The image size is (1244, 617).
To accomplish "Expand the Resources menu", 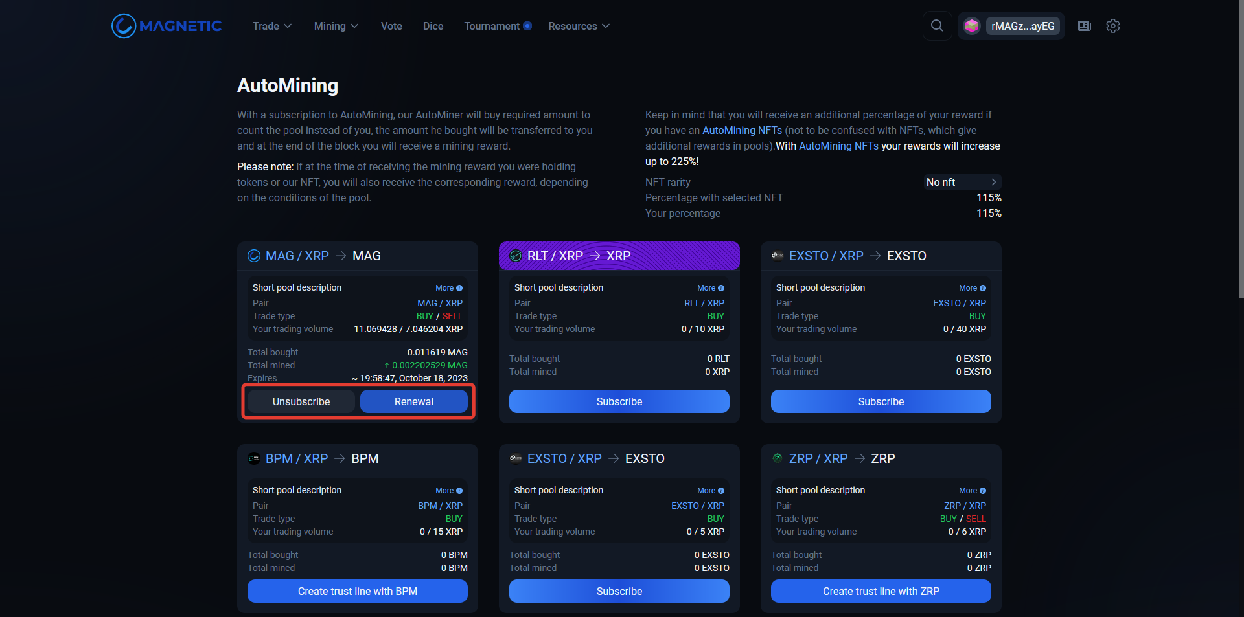I will coord(579,26).
